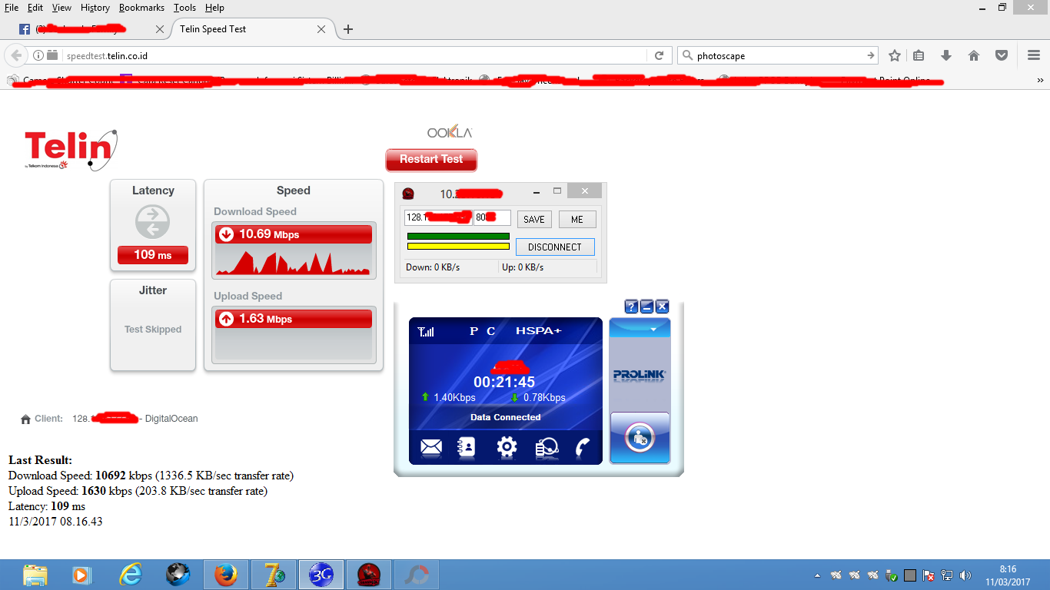The width and height of the screenshot is (1050, 590).
Task: Click the Test Skipped jitter text
Action: pyautogui.click(x=153, y=330)
